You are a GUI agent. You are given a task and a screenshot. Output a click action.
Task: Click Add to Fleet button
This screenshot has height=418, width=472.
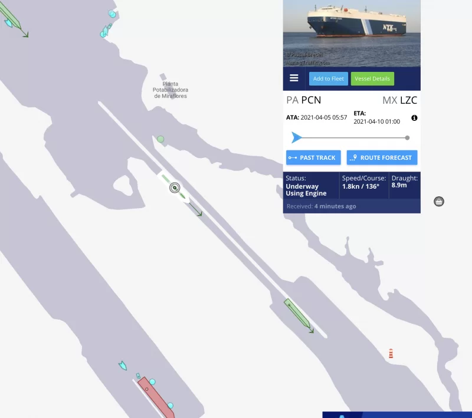(328, 79)
